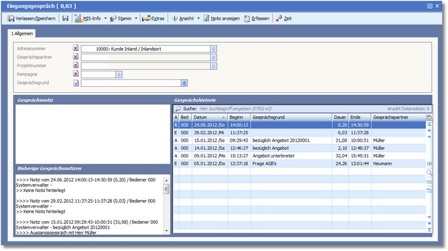
Task: Click the Erfassen clipboard icon
Action: tap(247, 18)
